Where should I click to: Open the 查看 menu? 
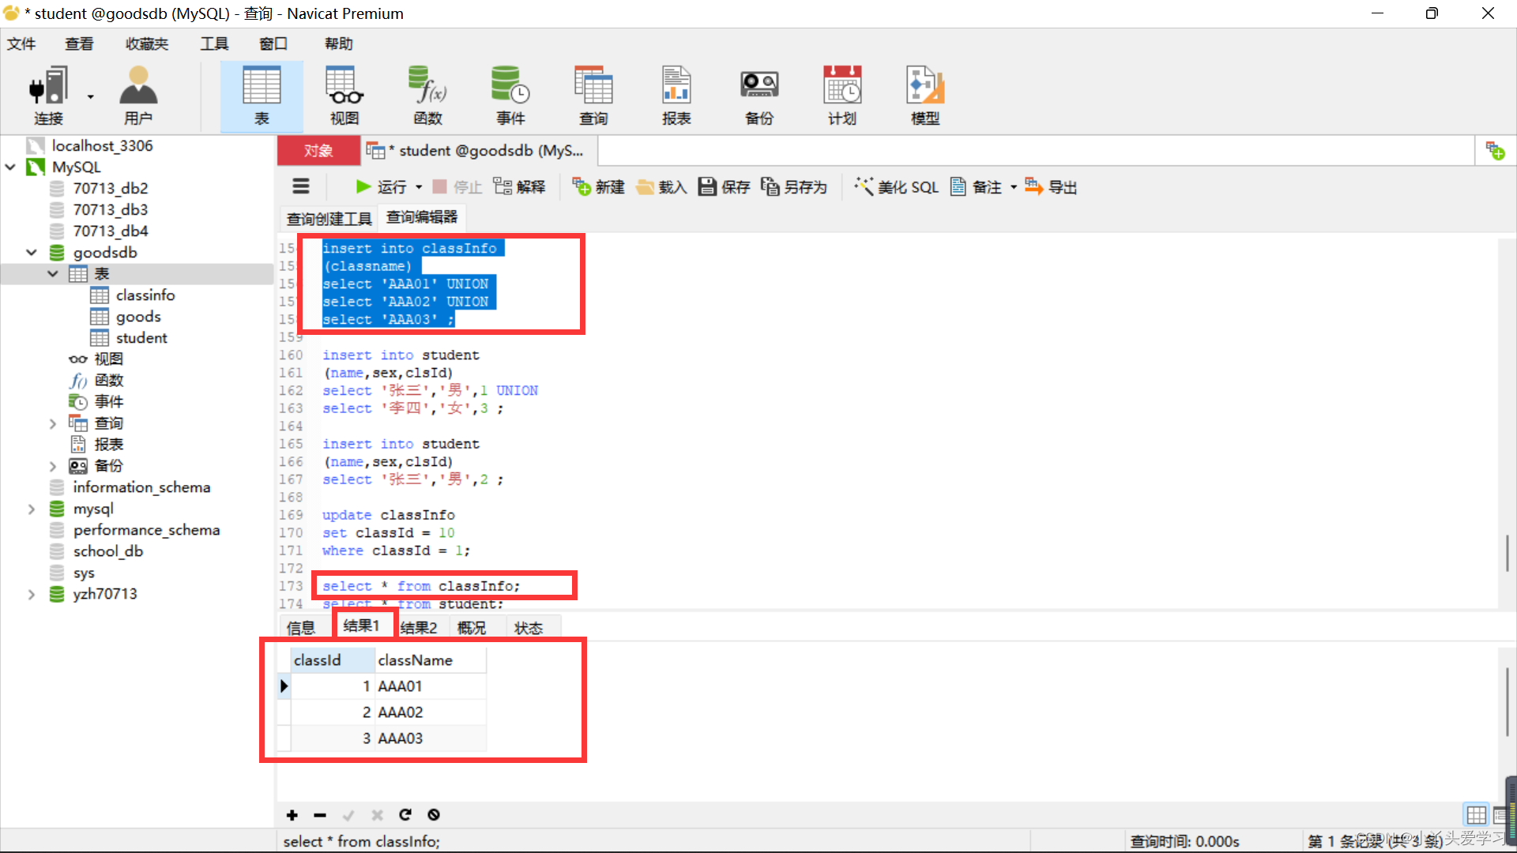[79, 43]
